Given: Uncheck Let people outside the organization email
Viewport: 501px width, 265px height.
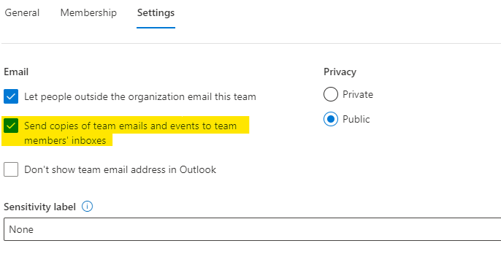Looking at the screenshot, I should click(11, 96).
